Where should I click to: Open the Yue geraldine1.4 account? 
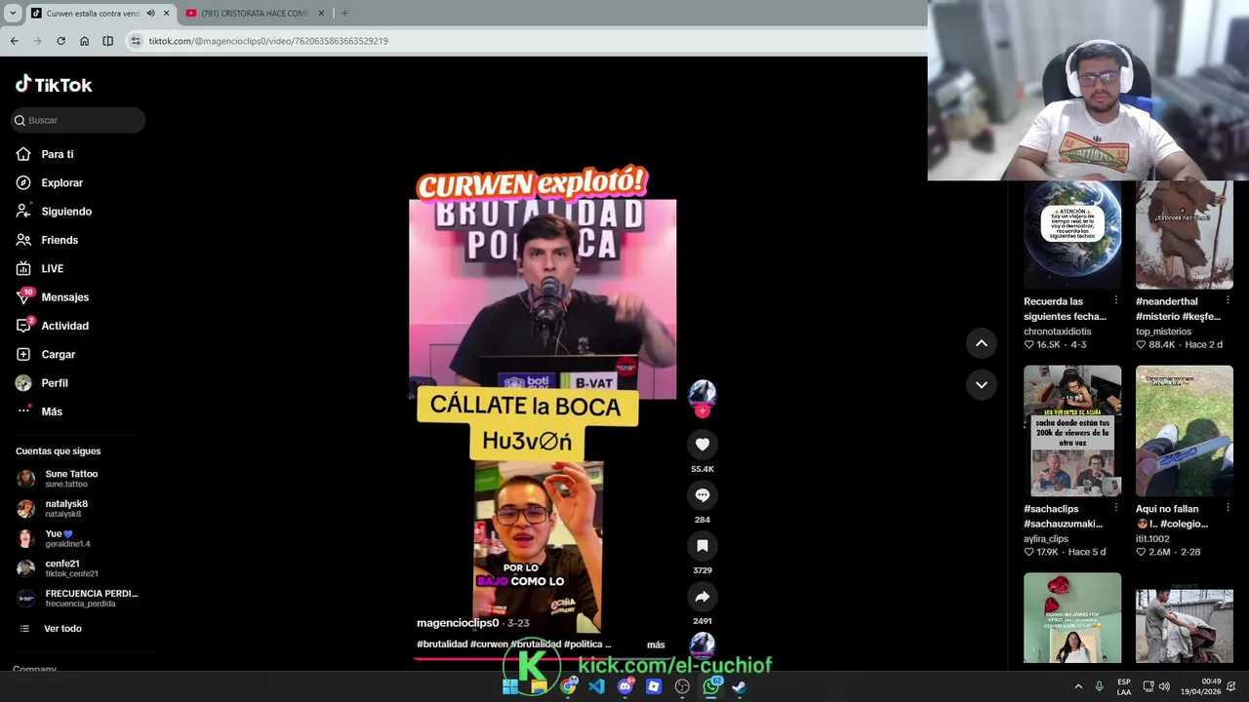(68, 539)
